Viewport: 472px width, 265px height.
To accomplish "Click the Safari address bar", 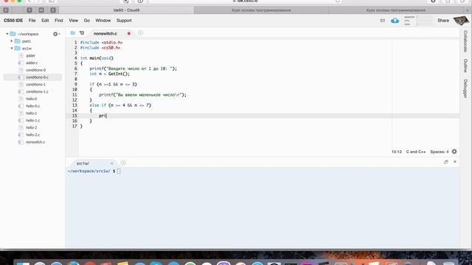I will (x=246, y=1).
